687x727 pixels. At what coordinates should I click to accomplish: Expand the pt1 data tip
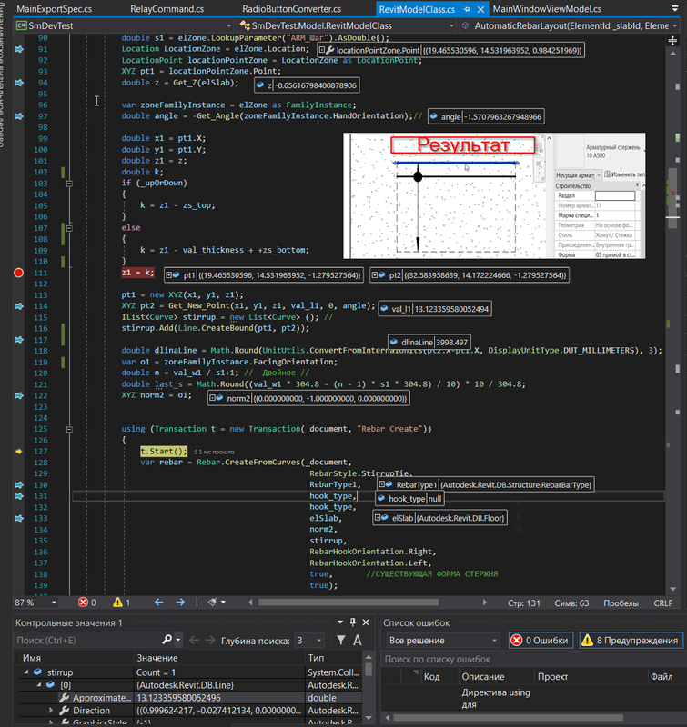(x=169, y=275)
